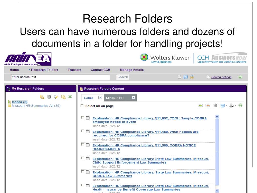257x193 pixels.
Task: Click the document list scrollbar thumb
Action: coord(217,152)
